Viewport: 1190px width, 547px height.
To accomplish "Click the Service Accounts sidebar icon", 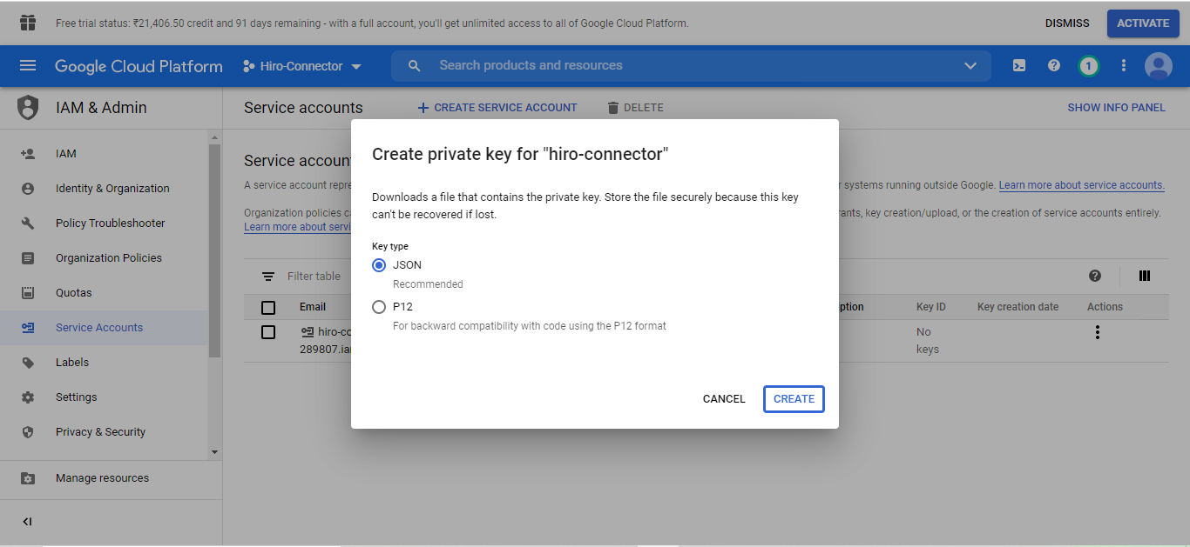I will click(28, 328).
